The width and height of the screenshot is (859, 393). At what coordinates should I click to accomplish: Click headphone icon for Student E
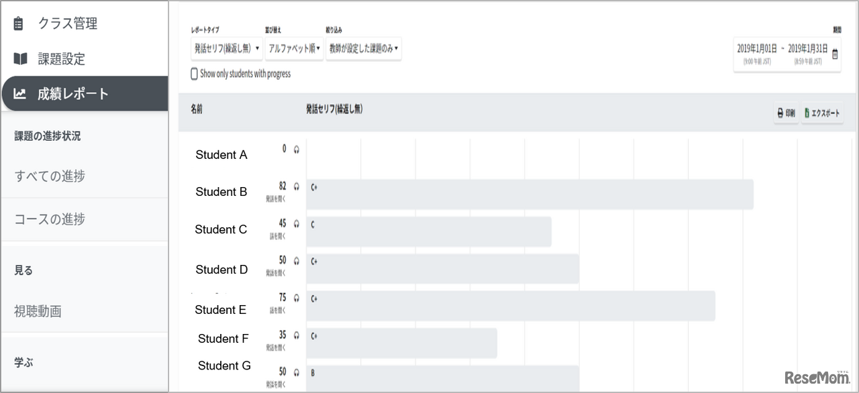[296, 298]
